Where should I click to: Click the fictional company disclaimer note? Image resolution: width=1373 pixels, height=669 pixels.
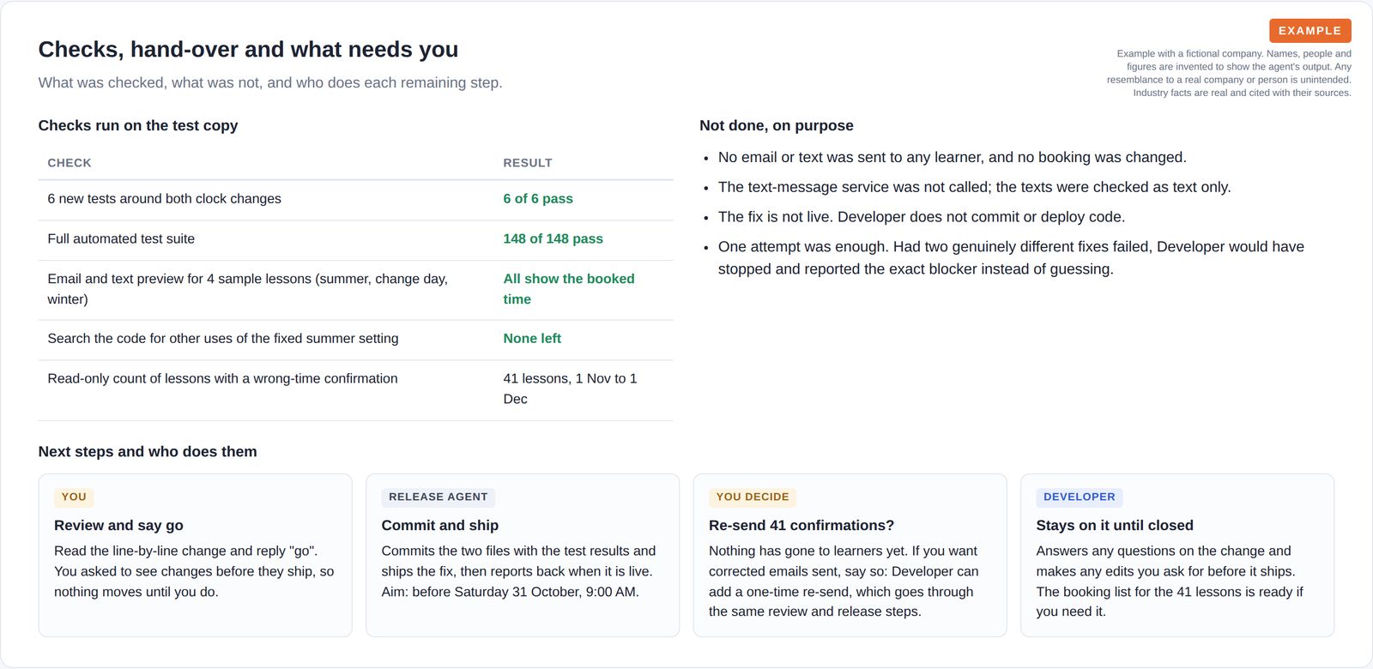(1229, 74)
